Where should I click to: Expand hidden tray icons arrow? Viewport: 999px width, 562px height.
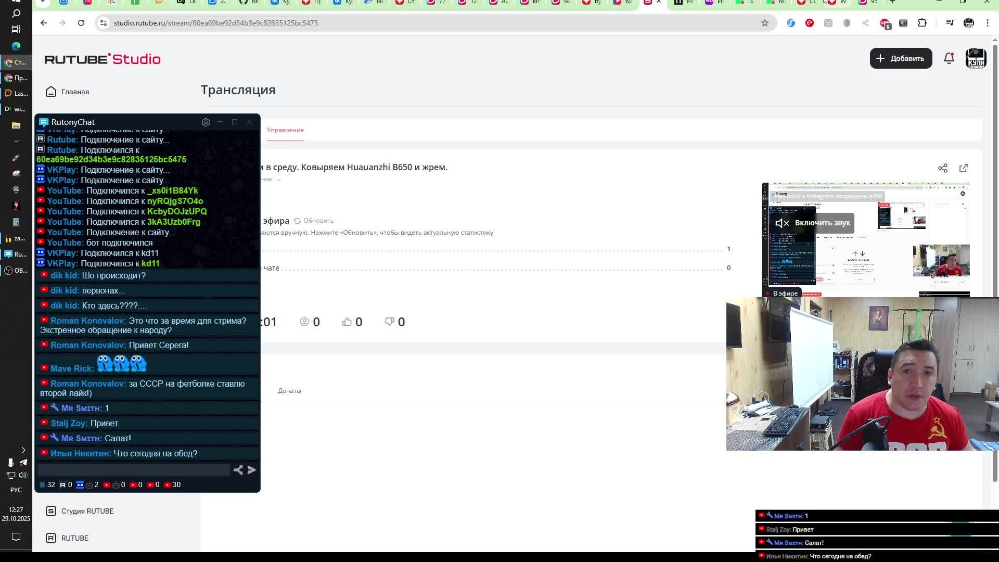(23, 450)
